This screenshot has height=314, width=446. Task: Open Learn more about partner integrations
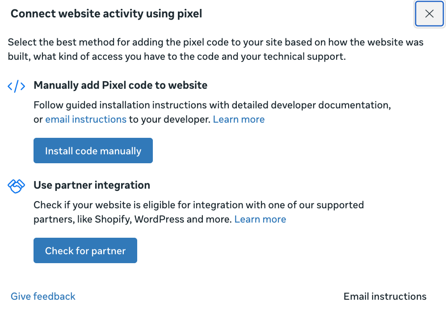(x=260, y=219)
